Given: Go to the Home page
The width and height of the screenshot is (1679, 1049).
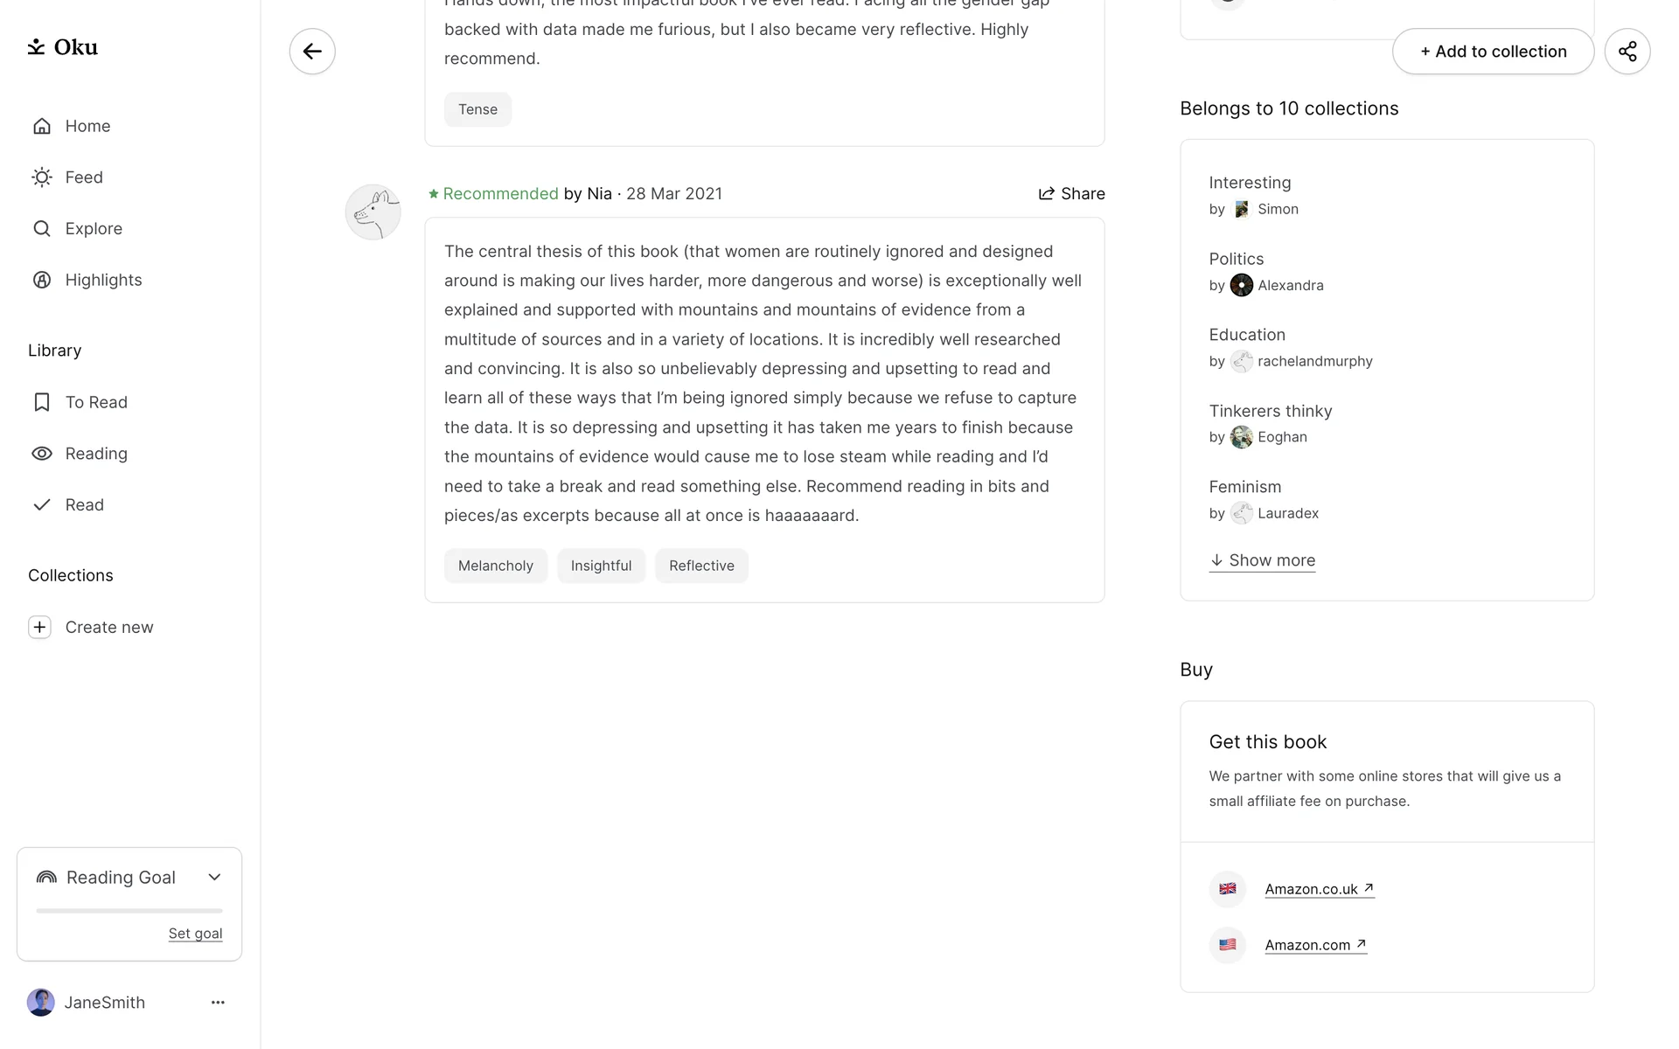Looking at the screenshot, I should pyautogui.click(x=87, y=126).
